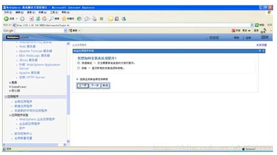Open 全局部署设置 link

pyautogui.click(x=23, y=138)
